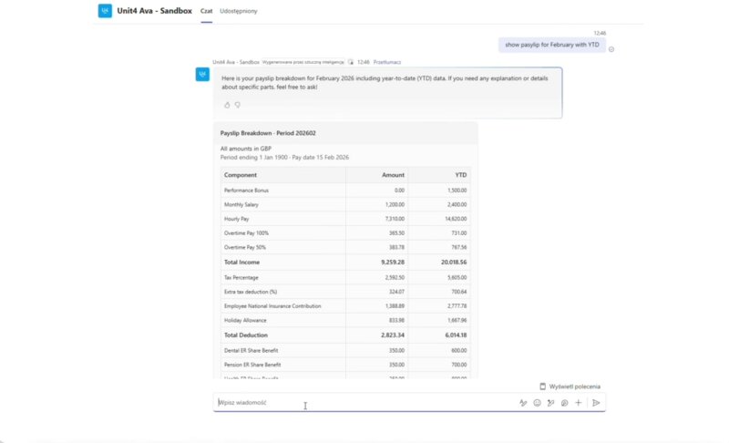Click the Total Deduction amount 2,823.34
Viewport: 729px width, 443px height.
coord(393,335)
